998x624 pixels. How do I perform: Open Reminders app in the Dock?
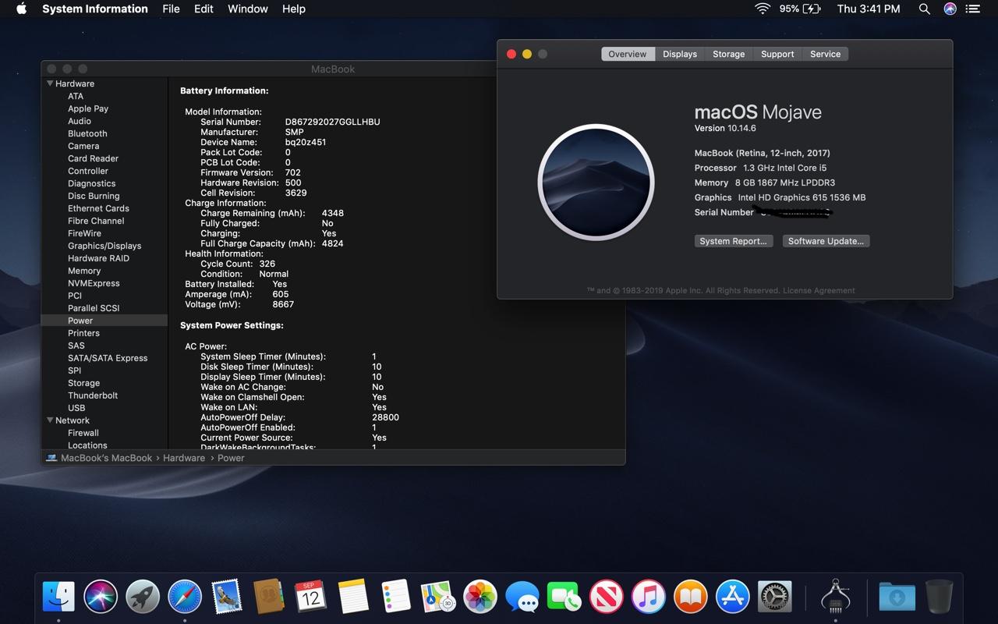tap(395, 597)
